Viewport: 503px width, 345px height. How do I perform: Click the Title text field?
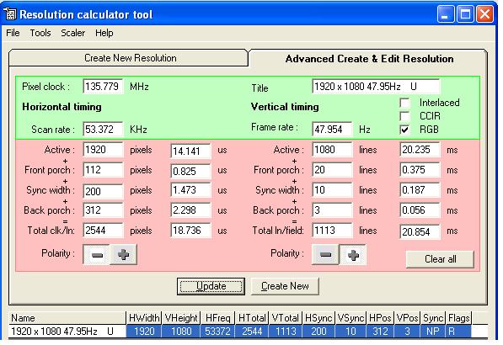click(376, 87)
